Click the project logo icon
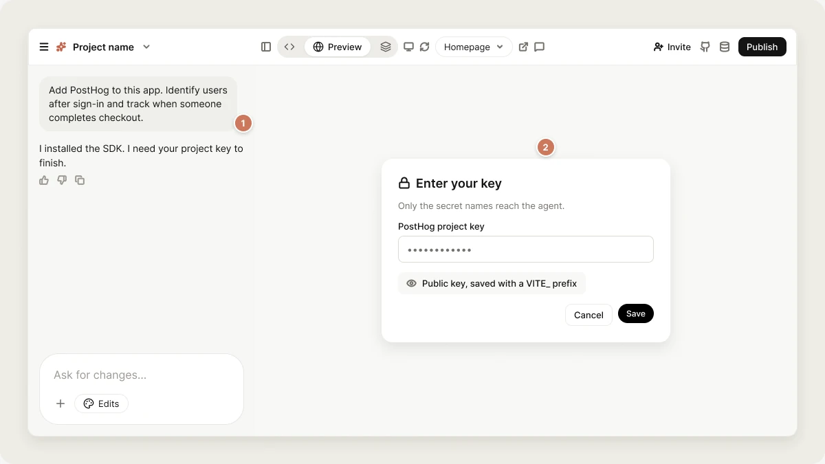Image resolution: width=825 pixels, height=464 pixels. (61, 47)
